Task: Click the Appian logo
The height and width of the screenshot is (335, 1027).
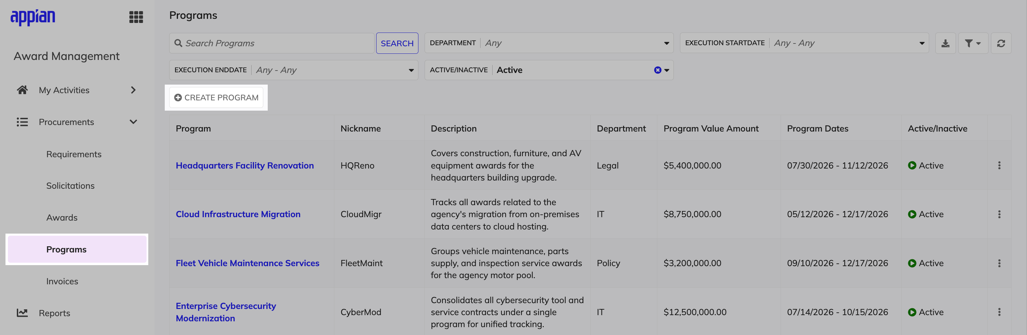Action: coord(33,17)
